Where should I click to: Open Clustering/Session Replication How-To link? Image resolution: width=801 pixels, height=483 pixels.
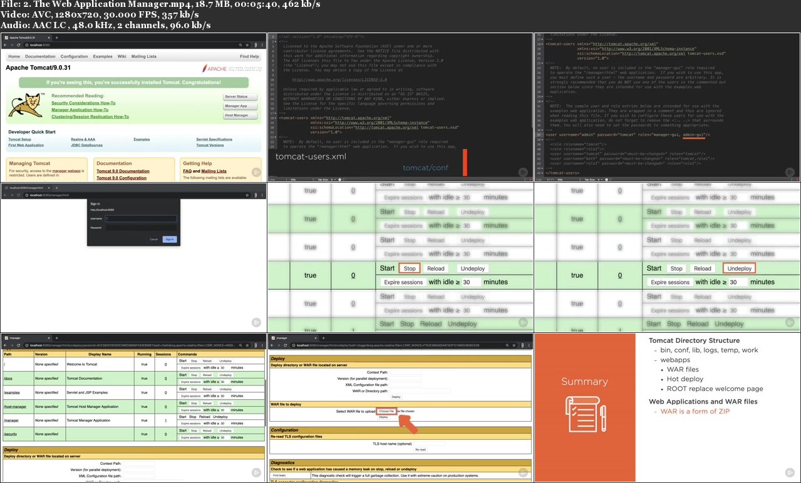pos(90,117)
